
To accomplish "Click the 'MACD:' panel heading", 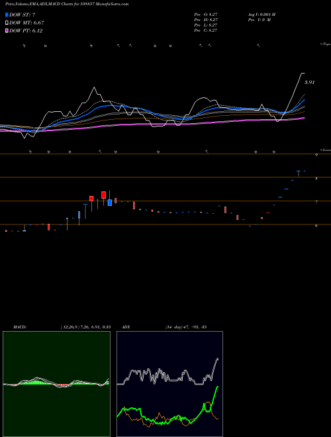I will [19, 327].
